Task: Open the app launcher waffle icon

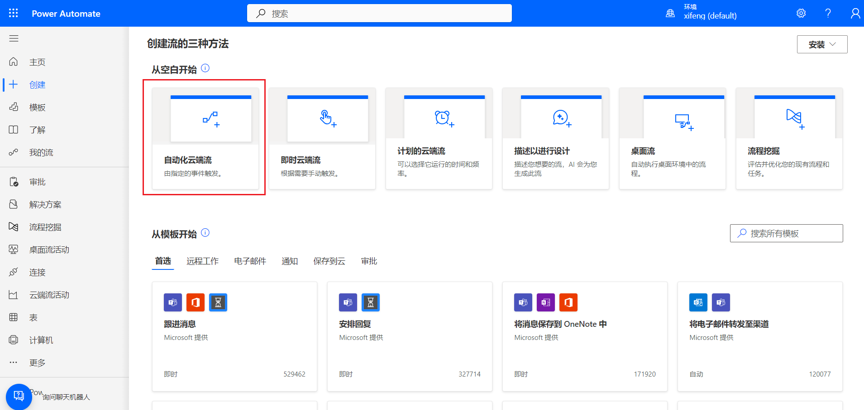Action: click(14, 13)
